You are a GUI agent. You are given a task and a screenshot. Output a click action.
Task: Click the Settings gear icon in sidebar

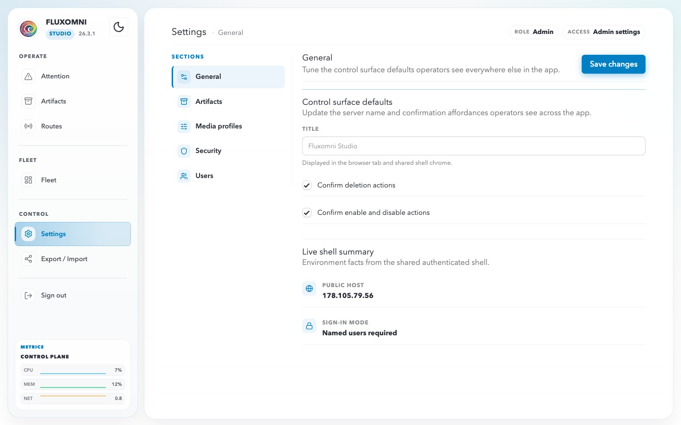pyautogui.click(x=28, y=234)
